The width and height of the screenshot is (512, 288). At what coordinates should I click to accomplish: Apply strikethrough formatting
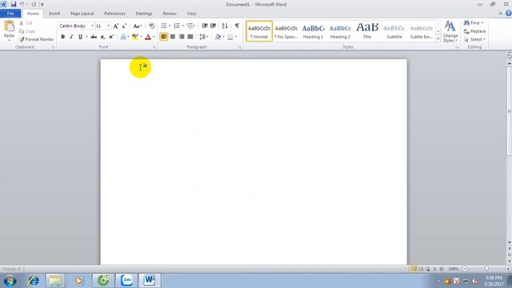click(x=94, y=37)
